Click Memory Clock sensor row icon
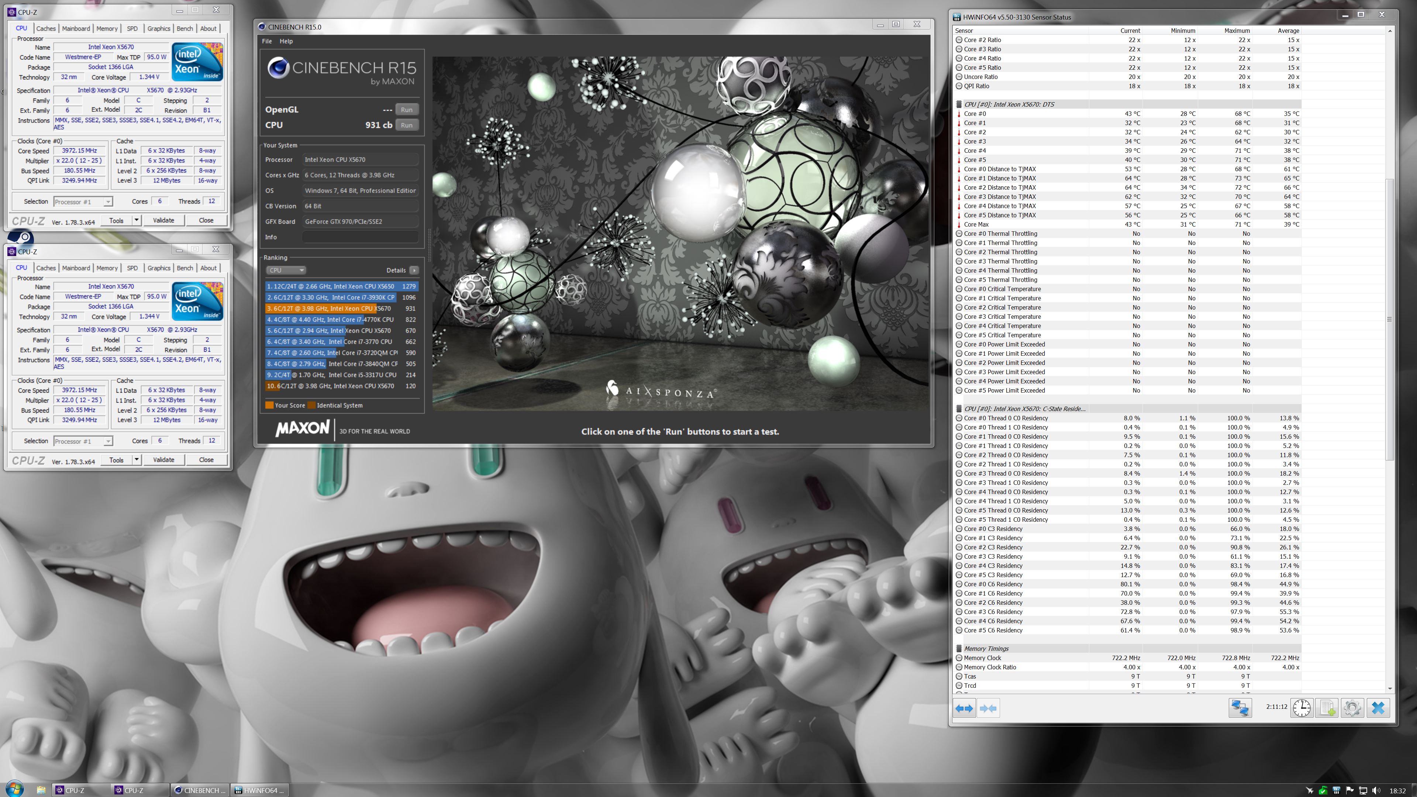The width and height of the screenshot is (1417, 797). coord(959,658)
